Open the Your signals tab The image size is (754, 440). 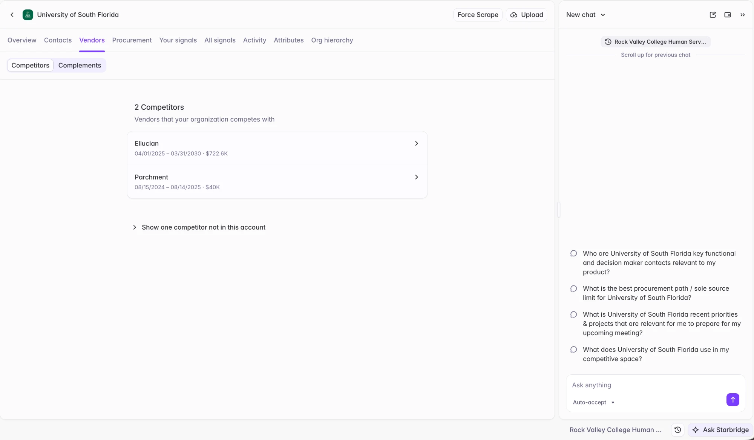178,40
